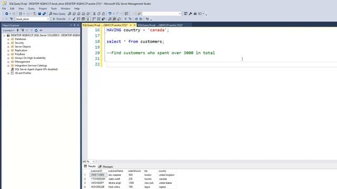Collapse the DESKTOP server root node
The height and width of the screenshot is (189, 337).
tap(4, 35)
